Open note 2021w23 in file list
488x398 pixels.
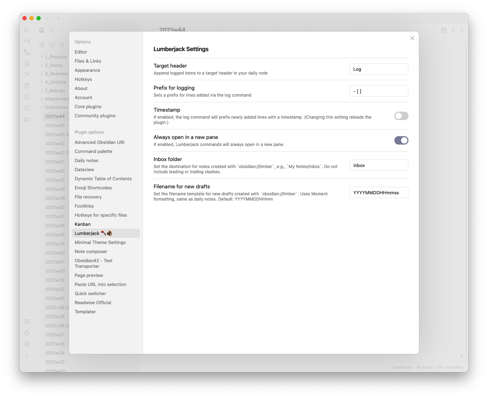click(x=55, y=362)
